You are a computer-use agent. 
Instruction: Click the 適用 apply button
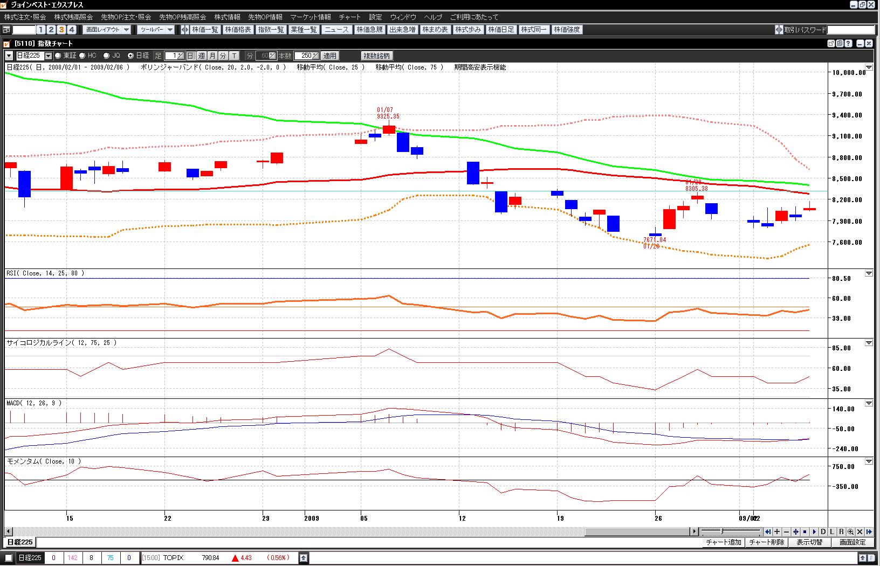pos(329,56)
